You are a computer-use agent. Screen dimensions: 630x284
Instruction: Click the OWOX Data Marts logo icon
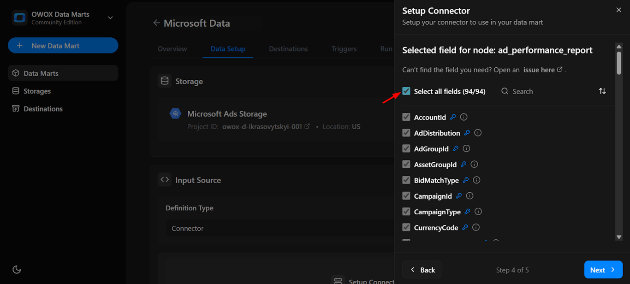pos(20,18)
